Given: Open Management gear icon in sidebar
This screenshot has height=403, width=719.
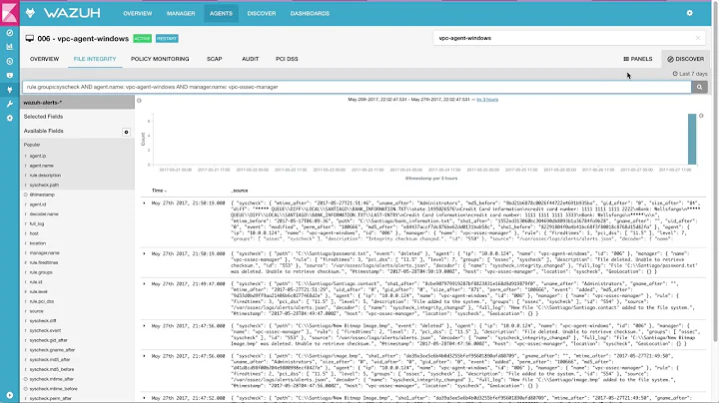Looking at the screenshot, I should click(10, 118).
